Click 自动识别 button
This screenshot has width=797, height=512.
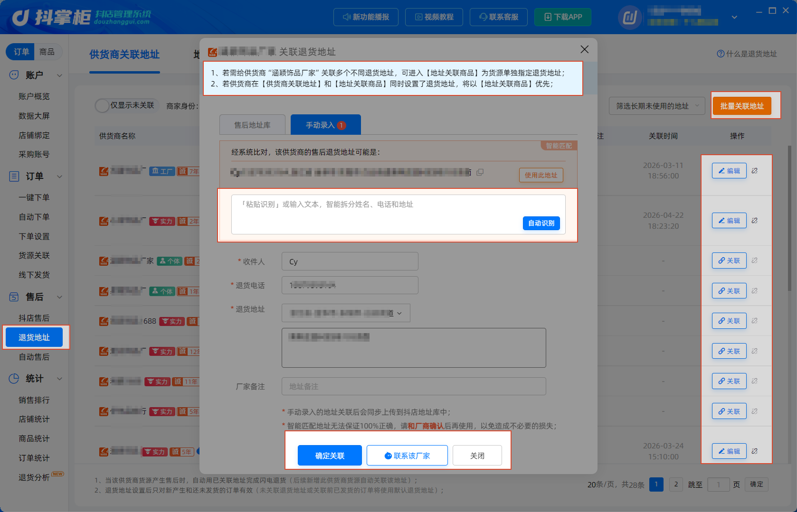(541, 223)
